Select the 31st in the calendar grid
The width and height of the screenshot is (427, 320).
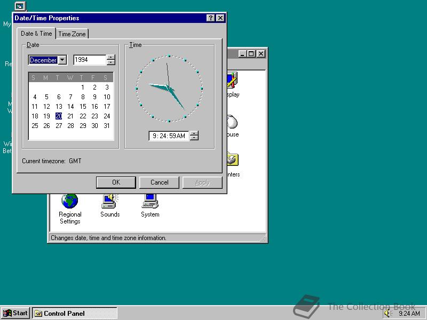pos(106,126)
